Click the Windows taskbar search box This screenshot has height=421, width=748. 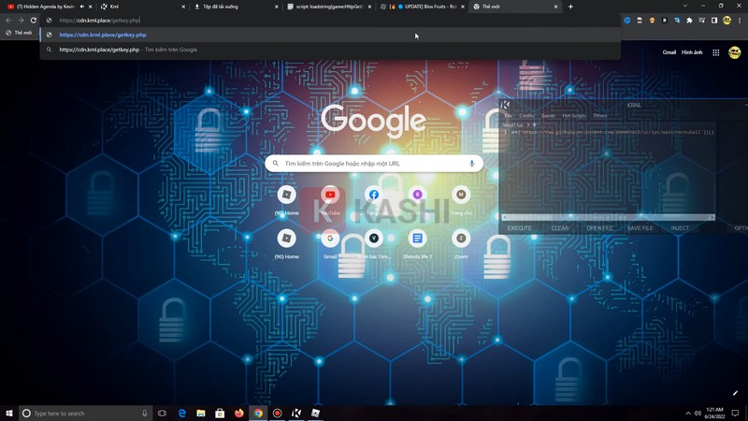(x=86, y=414)
